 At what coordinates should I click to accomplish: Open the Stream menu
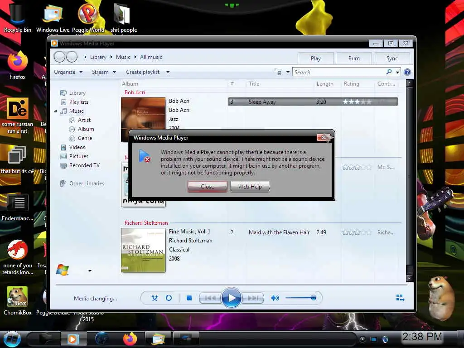(104, 72)
